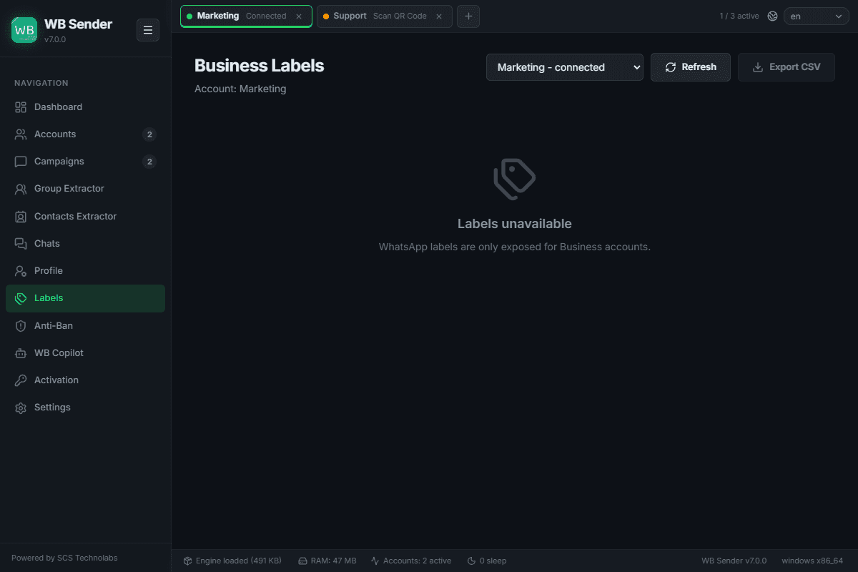Click the 'Labels unavailable' message
Screen dimensions: 858x572
[x=515, y=224]
